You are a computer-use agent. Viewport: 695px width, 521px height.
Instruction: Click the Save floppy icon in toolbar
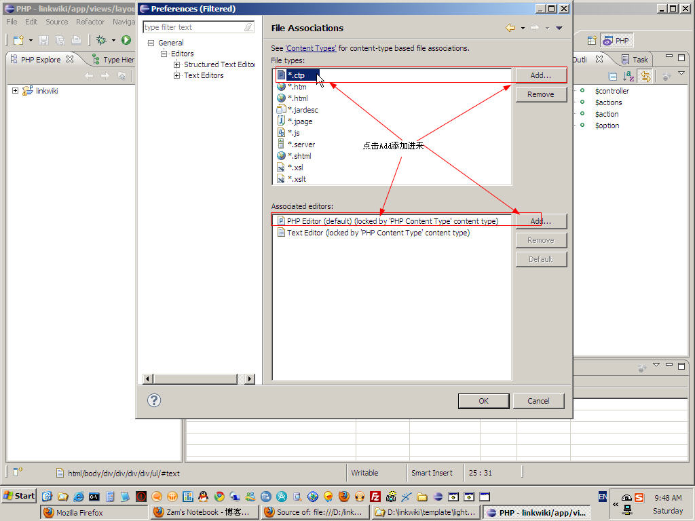(x=43, y=40)
